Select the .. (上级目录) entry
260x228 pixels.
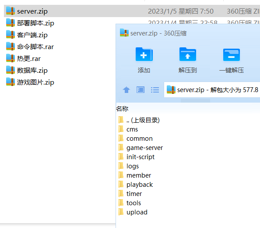pos(143,120)
